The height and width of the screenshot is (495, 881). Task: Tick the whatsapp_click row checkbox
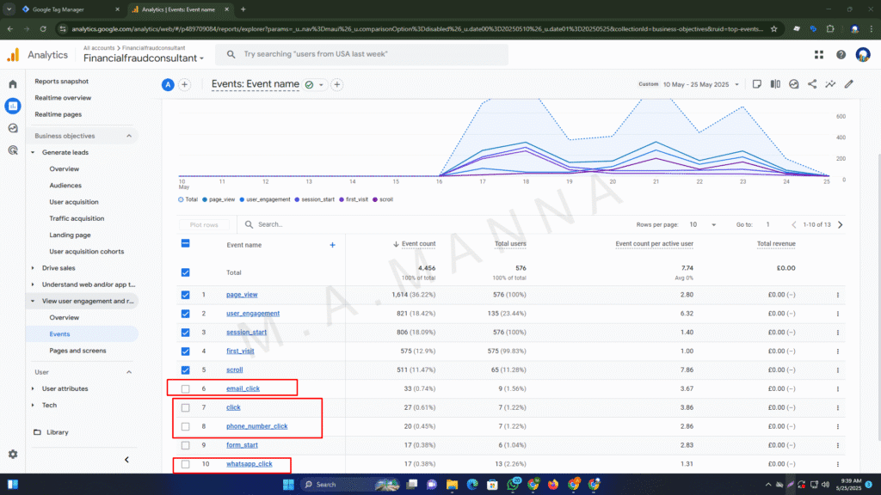coord(186,464)
